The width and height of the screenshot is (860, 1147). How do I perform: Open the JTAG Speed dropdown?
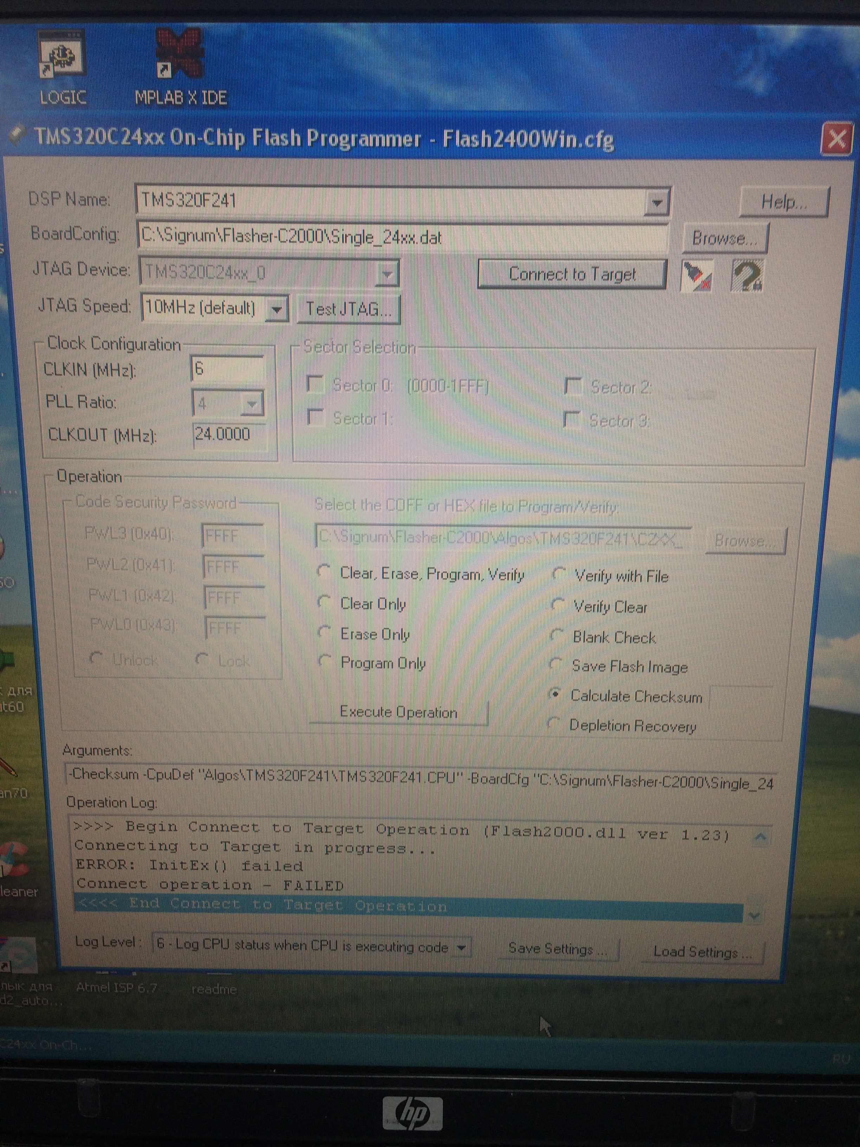pos(277,309)
